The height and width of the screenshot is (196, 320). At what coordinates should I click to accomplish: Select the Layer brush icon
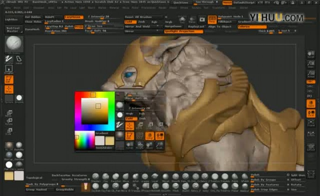pos(155,177)
